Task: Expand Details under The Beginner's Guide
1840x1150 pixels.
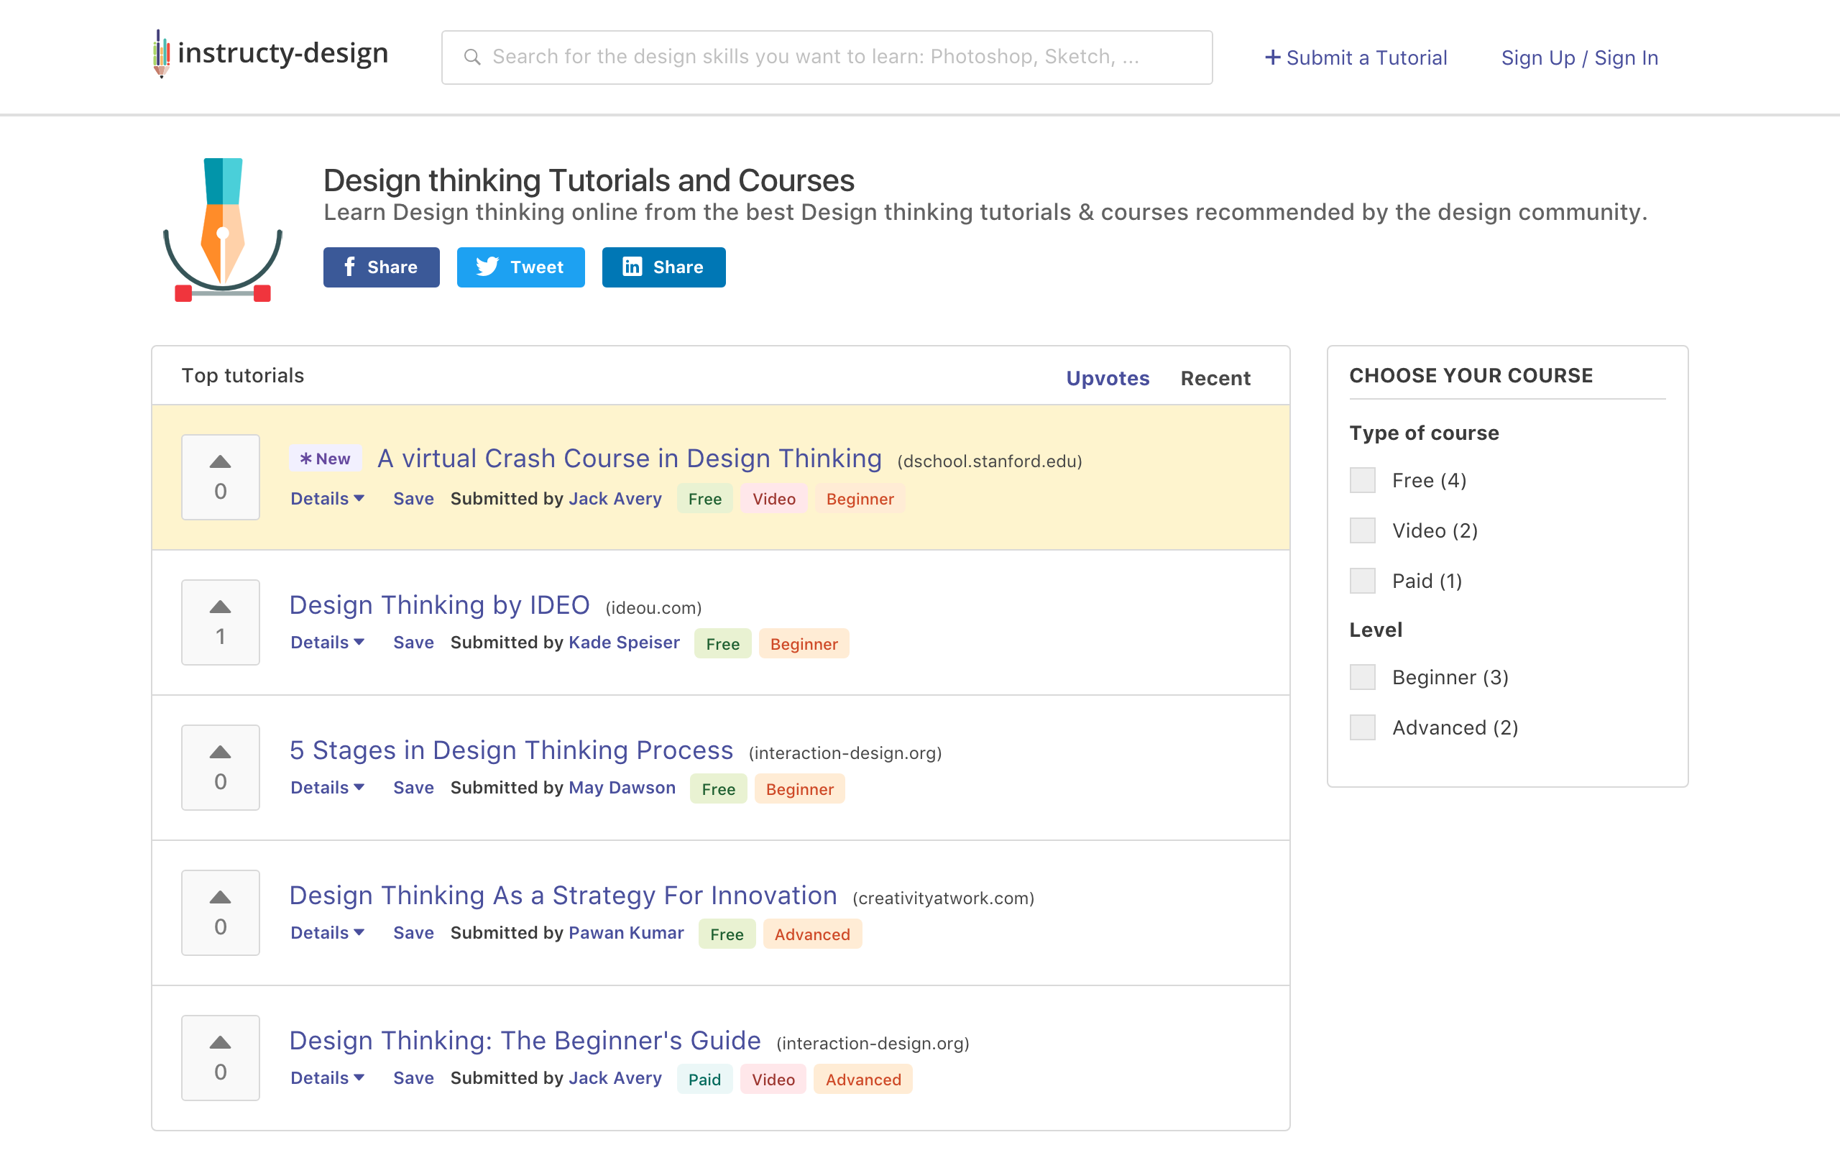Action: pos(326,1077)
